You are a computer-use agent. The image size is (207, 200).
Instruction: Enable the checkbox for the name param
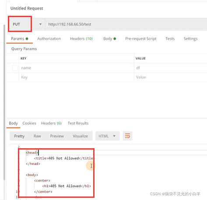[15, 68]
